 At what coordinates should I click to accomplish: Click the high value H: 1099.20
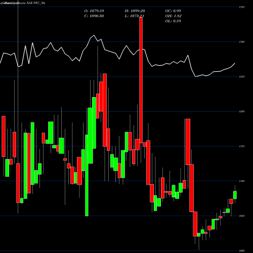[x=135, y=11]
